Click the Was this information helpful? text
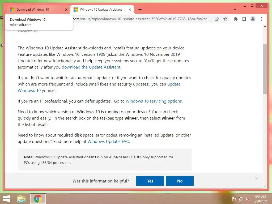The width and height of the screenshot is (272, 204). point(101,181)
